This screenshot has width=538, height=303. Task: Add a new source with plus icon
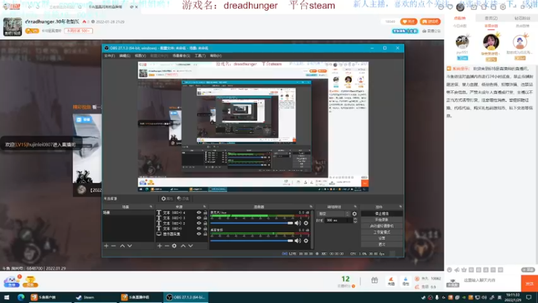[x=159, y=246]
